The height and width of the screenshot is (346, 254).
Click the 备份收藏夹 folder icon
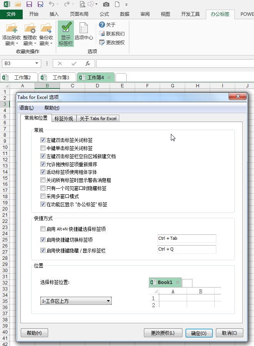(x=46, y=28)
